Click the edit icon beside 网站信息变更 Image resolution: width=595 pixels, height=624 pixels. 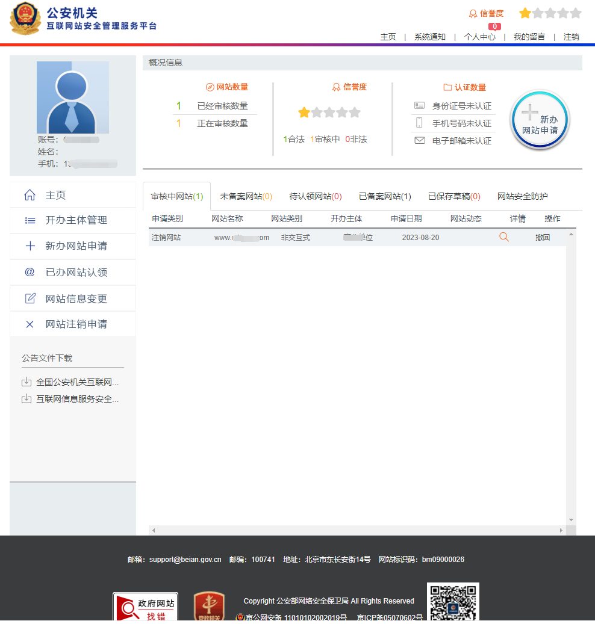click(x=30, y=298)
